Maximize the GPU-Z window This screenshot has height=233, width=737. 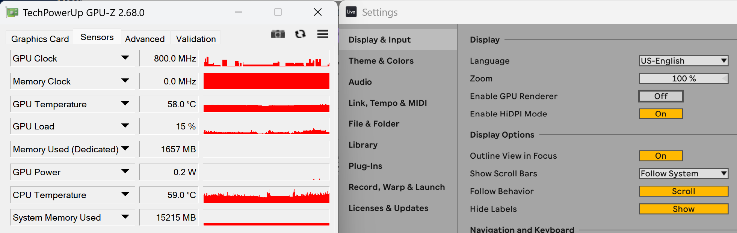coord(278,12)
